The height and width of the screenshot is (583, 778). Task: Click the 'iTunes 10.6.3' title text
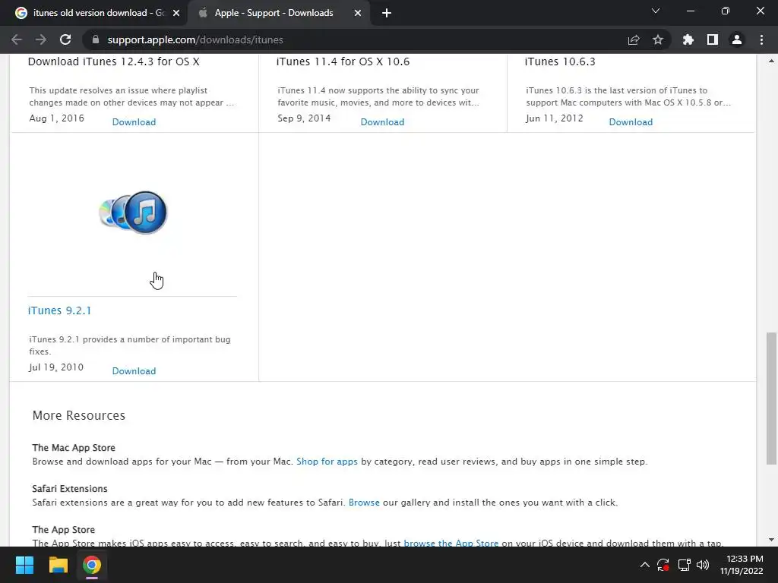[560, 61]
